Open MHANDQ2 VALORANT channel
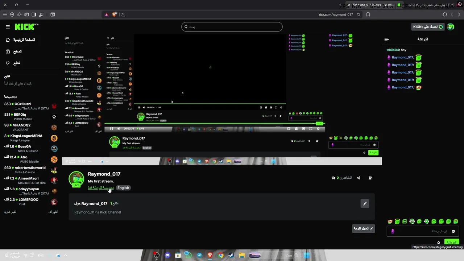Screen dimensions: 464x261 pos(31,127)
